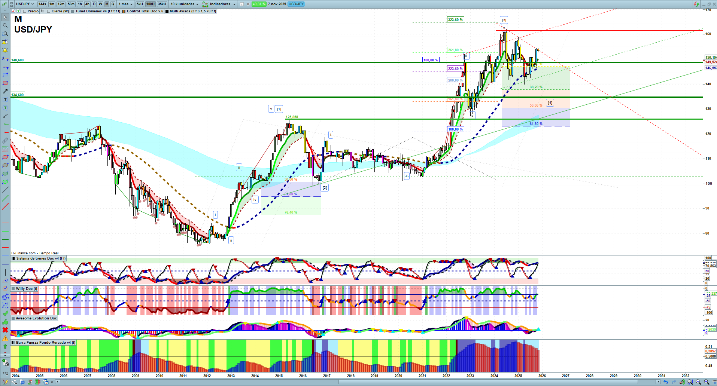The height and width of the screenshot is (386, 717).
Task: Select the square text label tool
Action: click(x=5, y=99)
